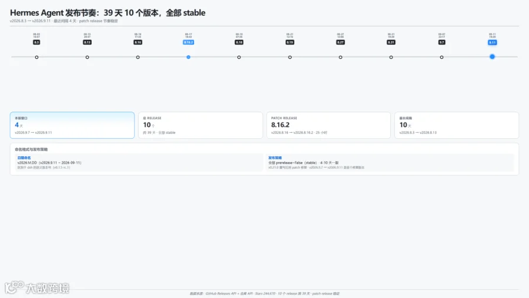Select the 8.19 version badge
Image resolution: width=529 pixels, height=298 pixels.
290,42
